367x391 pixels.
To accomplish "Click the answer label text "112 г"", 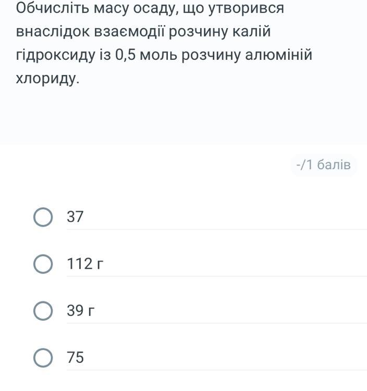I will tap(85, 264).
